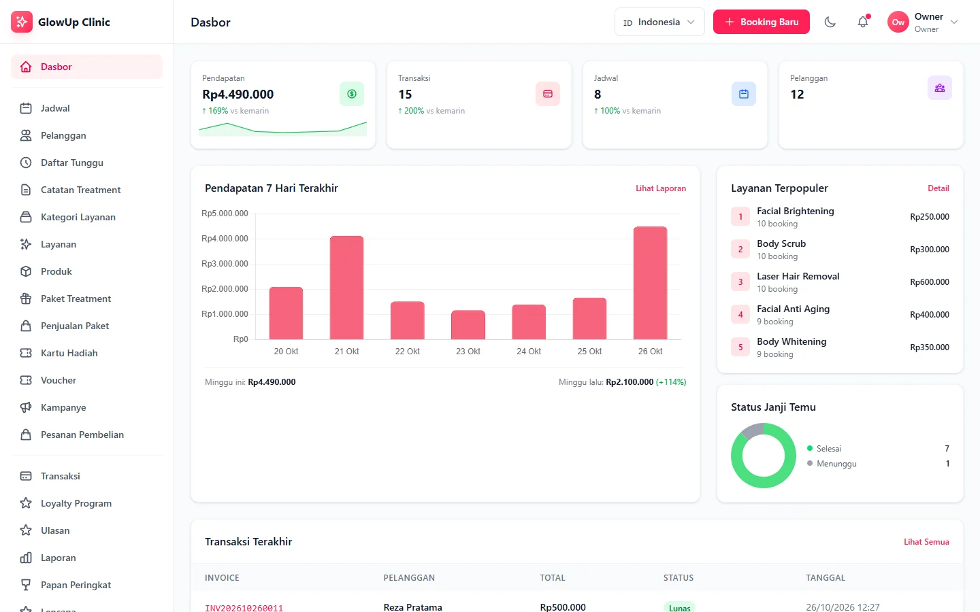
Task: Click the Paket Treatment gift icon
Action: point(26,299)
